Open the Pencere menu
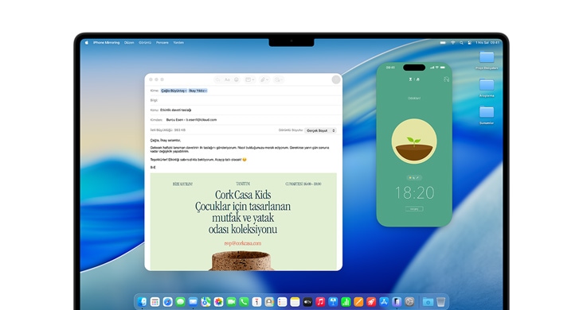583x310 pixels. pos(162,42)
